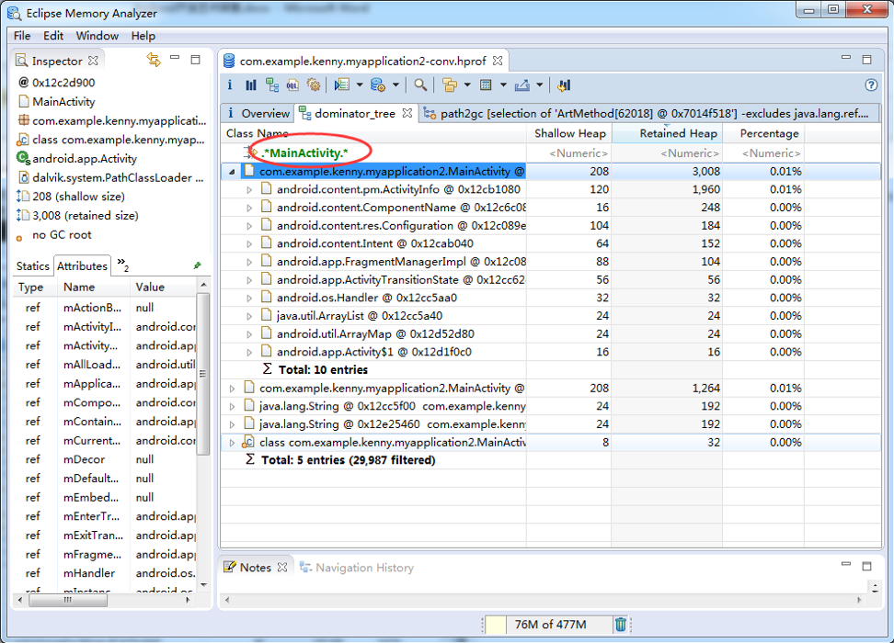Create a histogram from the toolbar
Screen dimensions: 894x643
[251, 85]
